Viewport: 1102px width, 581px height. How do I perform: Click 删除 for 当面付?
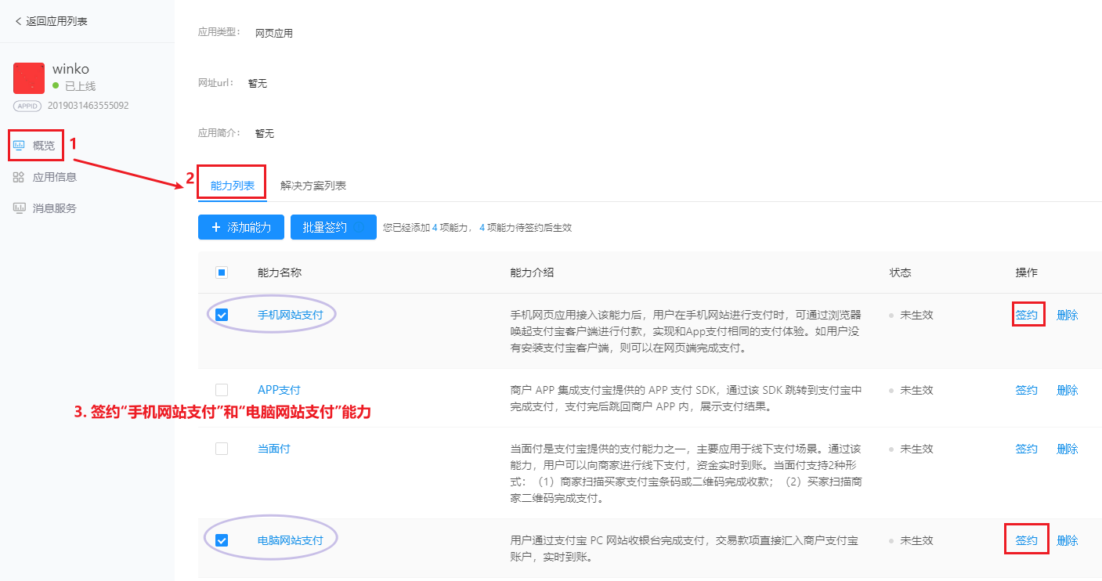pos(1068,449)
